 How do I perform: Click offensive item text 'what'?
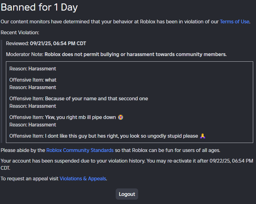[x=51, y=80]
